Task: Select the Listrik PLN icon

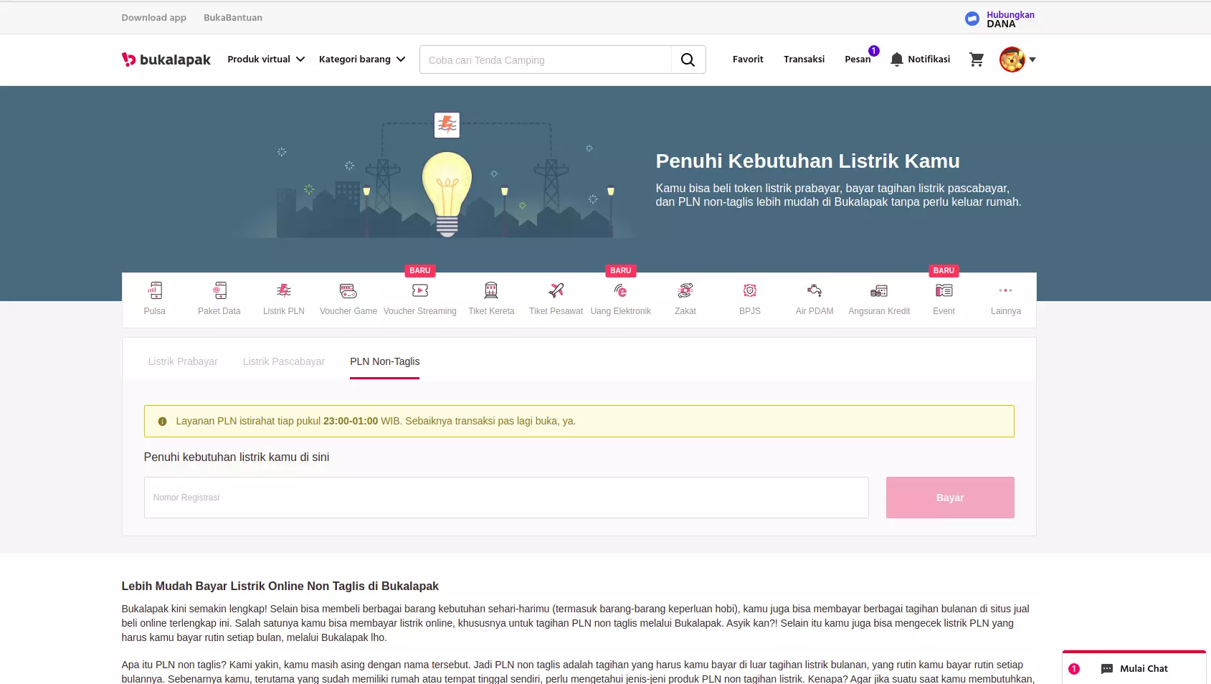Action: click(x=284, y=290)
